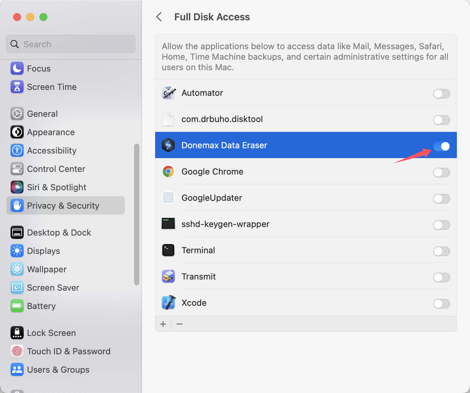Click the GoogleUpdater app icon
Screen dimensions: 470x393
pyautogui.click(x=168, y=197)
